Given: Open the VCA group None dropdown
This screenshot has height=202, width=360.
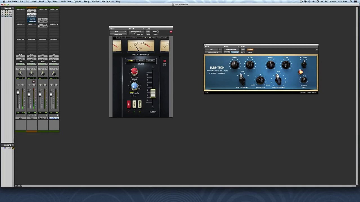Looking at the screenshot, I should [x=134, y=96].
